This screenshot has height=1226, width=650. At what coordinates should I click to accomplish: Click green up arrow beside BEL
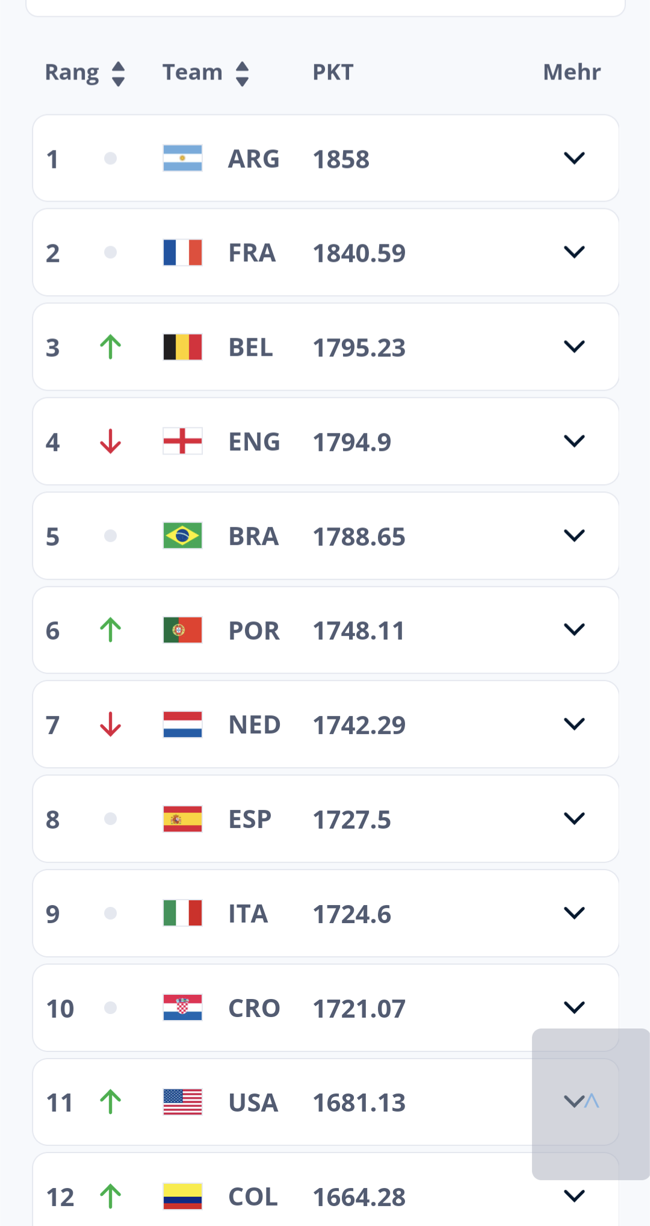click(110, 347)
